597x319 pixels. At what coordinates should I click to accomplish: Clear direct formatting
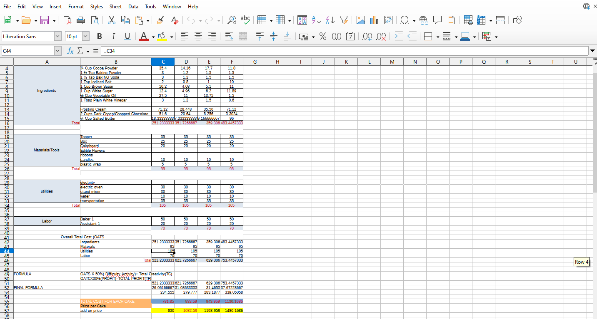click(x=174, y=20)
